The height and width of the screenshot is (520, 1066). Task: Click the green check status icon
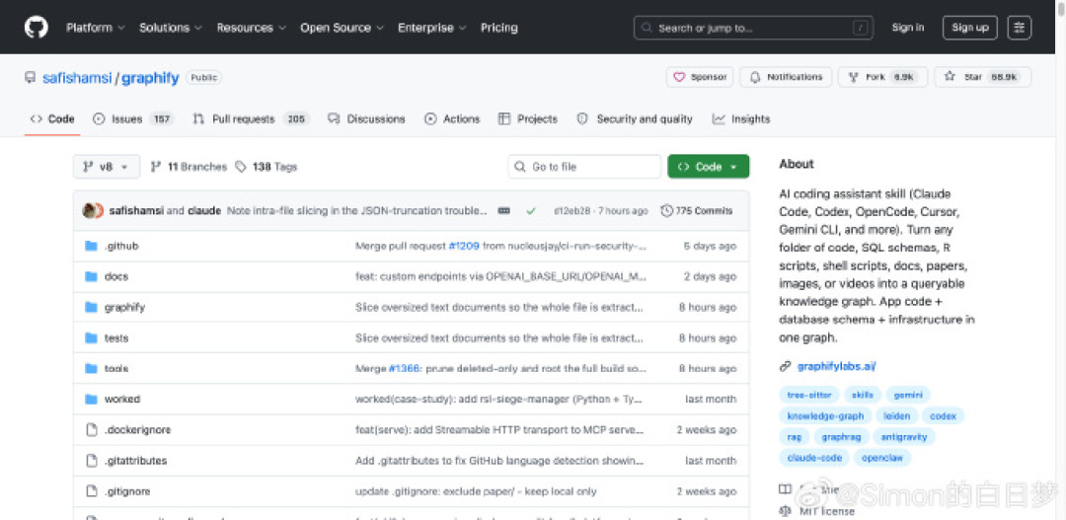531,211
